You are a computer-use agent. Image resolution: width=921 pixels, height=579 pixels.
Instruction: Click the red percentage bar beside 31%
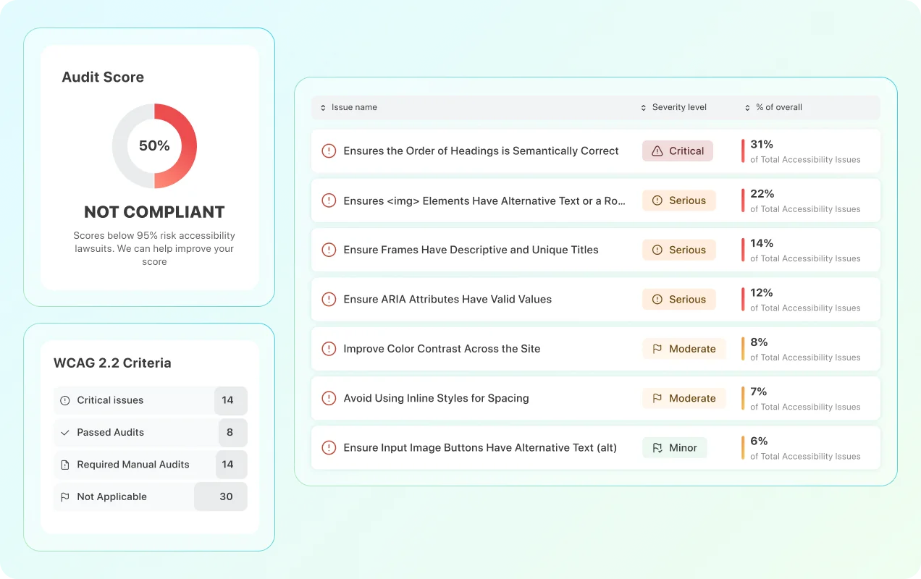[x=743, y=151]
